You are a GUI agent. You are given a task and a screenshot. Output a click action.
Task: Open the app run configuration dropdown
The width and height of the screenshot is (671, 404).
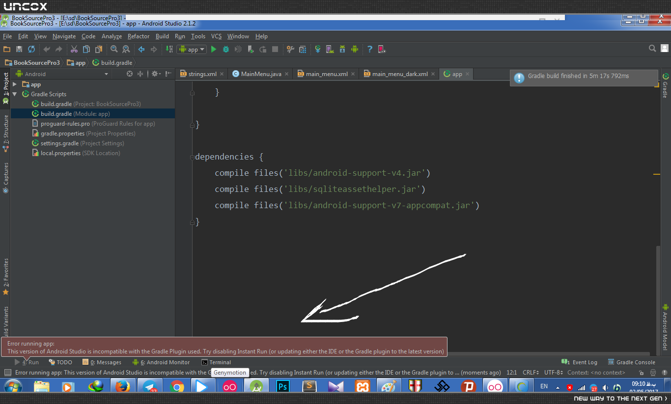coord(192,49)
